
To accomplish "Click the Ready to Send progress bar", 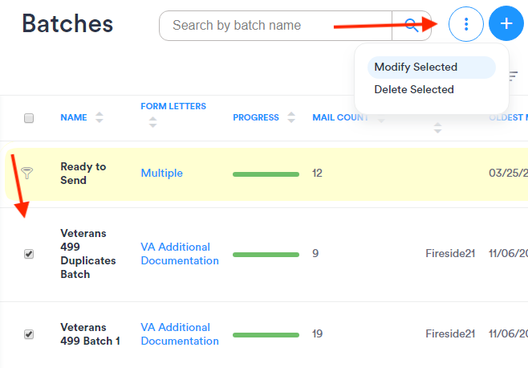I will 266,174.
